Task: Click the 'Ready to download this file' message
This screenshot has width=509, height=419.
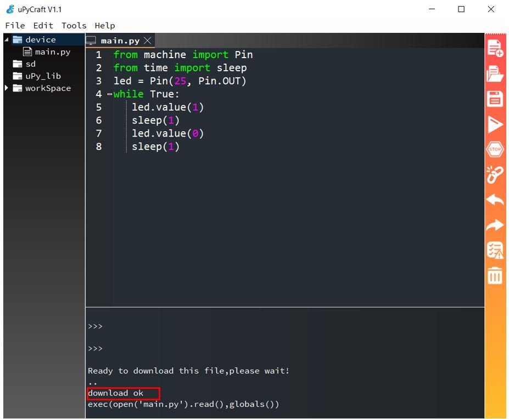Action: (188, 371)
